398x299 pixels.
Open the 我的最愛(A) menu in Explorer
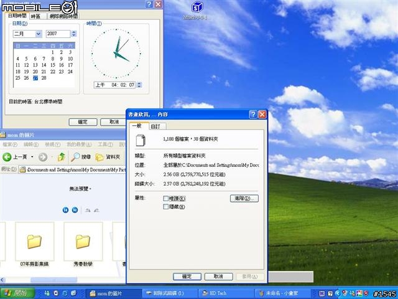click(79, 145)
